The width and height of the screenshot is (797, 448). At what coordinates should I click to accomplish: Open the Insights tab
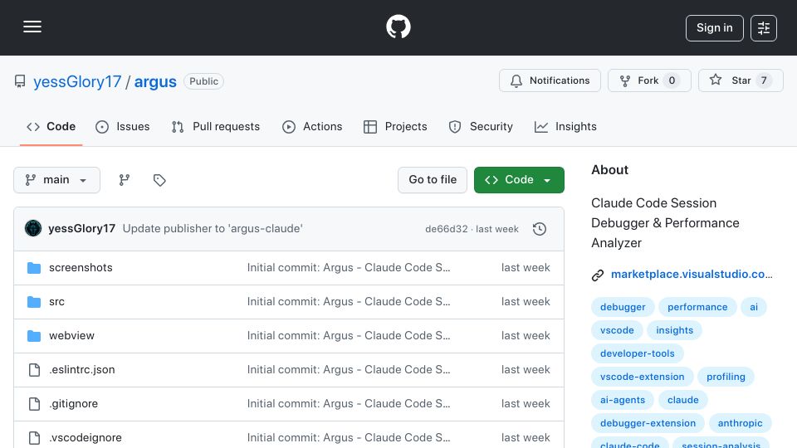tap(565, 126)
